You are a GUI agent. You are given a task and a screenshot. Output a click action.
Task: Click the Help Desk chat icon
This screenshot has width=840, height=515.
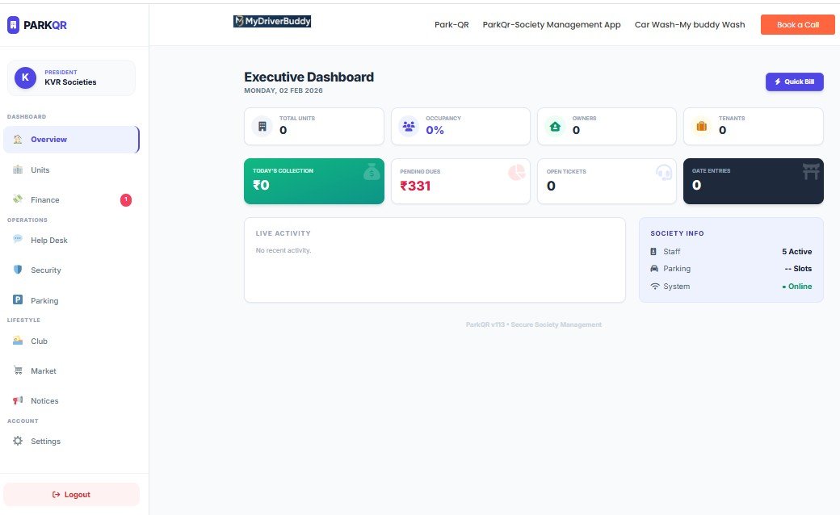tap(19, 238)
